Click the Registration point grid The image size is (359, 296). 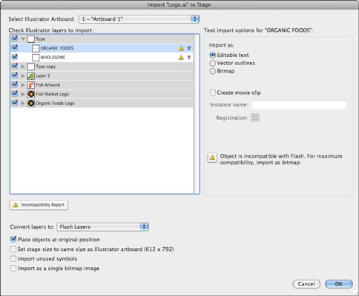tap(255, 118)
